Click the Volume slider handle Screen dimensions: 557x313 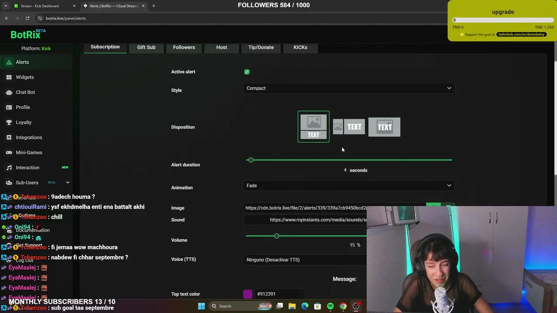277,236
